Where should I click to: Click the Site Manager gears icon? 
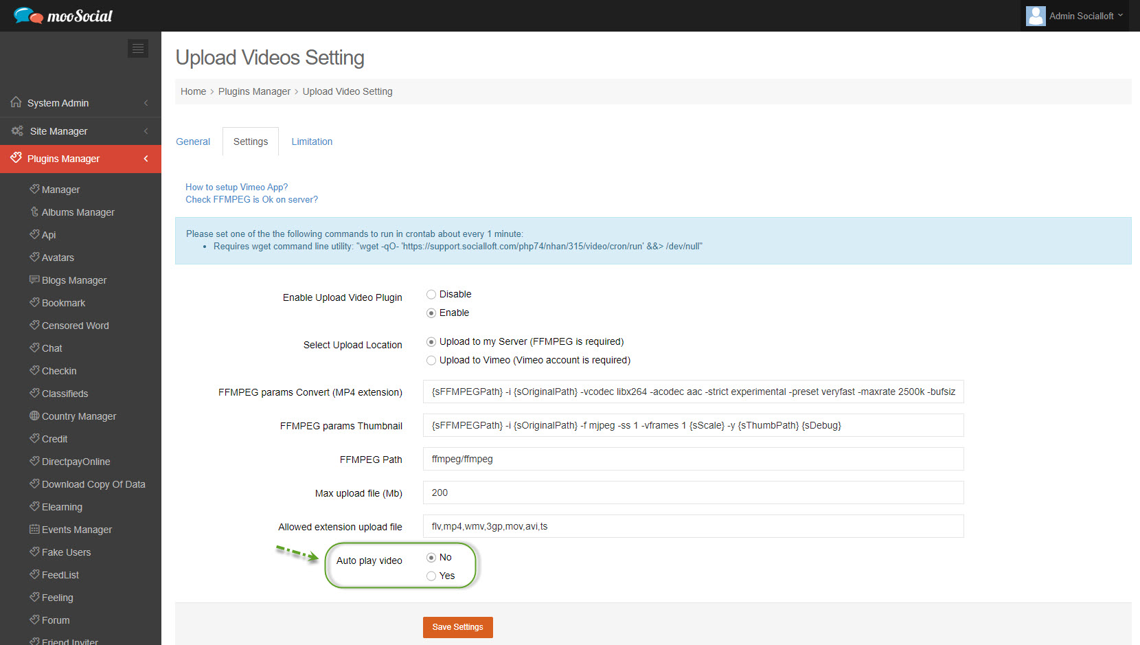pos(17,131)
